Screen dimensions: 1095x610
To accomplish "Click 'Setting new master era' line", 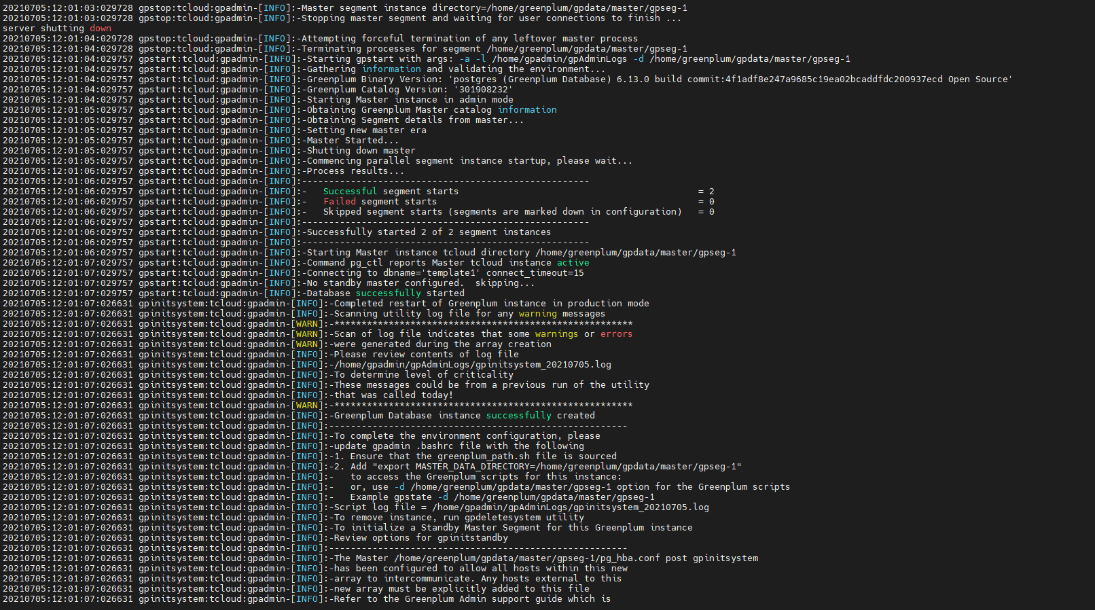I will 366,130.
